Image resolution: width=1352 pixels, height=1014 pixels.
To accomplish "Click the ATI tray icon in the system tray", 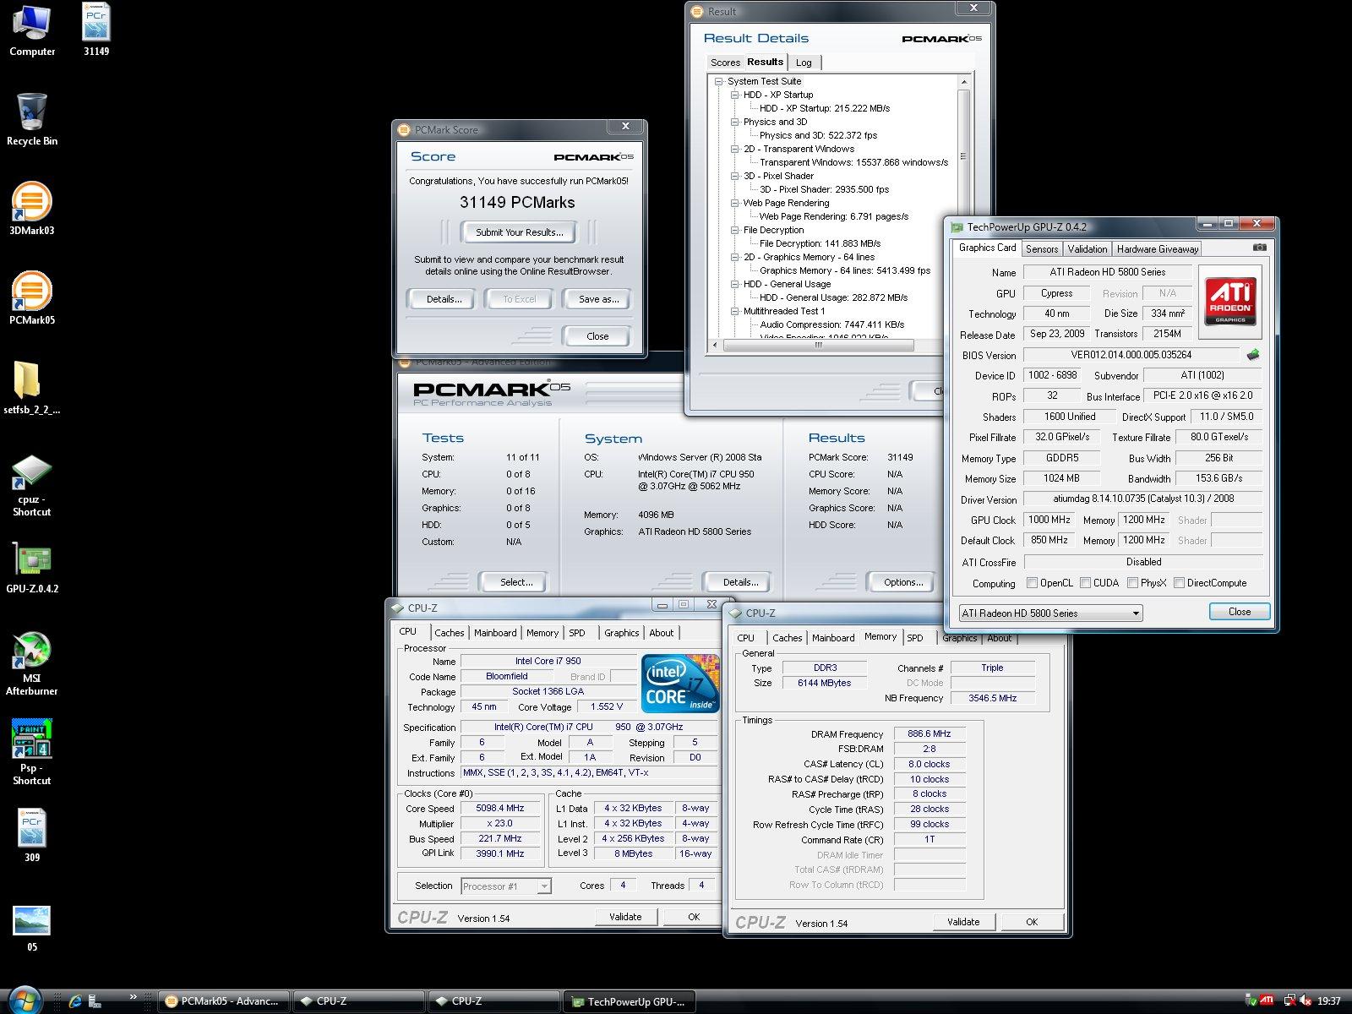I will click(1267, 1000).
